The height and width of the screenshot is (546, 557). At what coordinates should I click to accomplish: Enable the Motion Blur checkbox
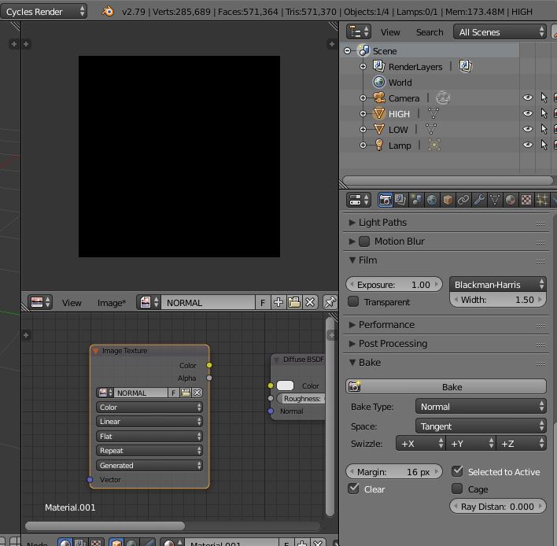pyautogui.click(x=364, y=242)
